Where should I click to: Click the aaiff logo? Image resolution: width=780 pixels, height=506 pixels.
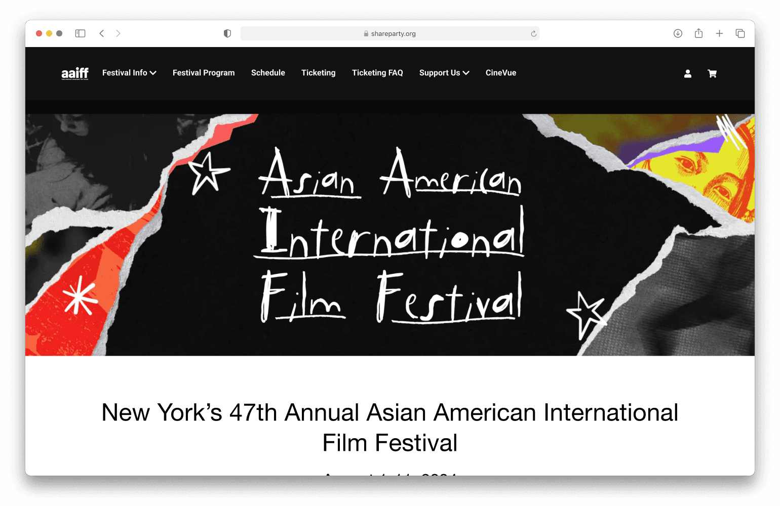[x=75, y=73]
